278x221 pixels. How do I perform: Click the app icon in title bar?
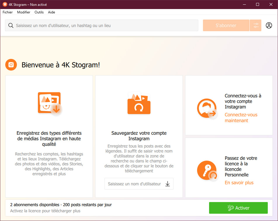pos(5,4)
